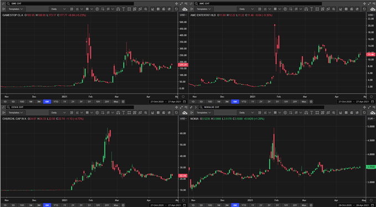Image resolution: width=376 pixels, height=207 pixels.
Task: Click the Max period button on AMC chart
Action: click(304, 102)
